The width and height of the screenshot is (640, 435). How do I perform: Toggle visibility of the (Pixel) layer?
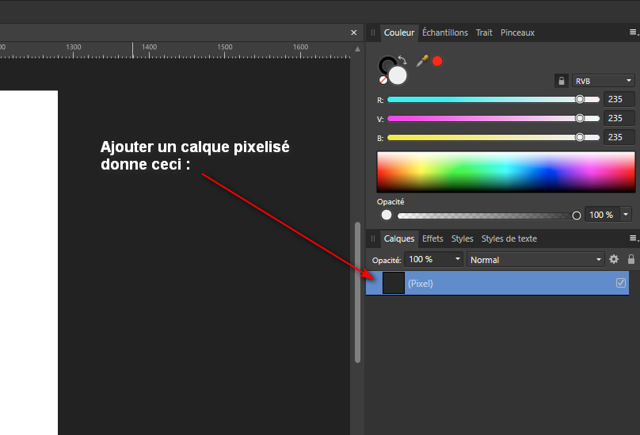pyautogui.click(x=621, y=283)
